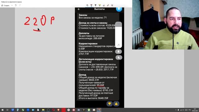Open the calculator-style app in taskbar
Viewport: 199px width, 112px height.
[x=18, y=110]
